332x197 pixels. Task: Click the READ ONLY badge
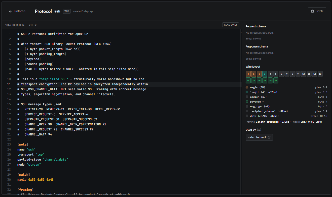231,25
